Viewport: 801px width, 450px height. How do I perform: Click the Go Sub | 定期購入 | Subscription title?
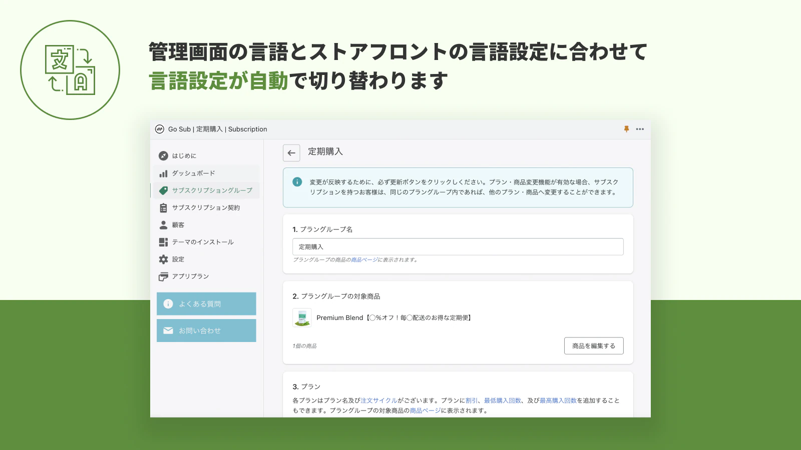point(218,129)
